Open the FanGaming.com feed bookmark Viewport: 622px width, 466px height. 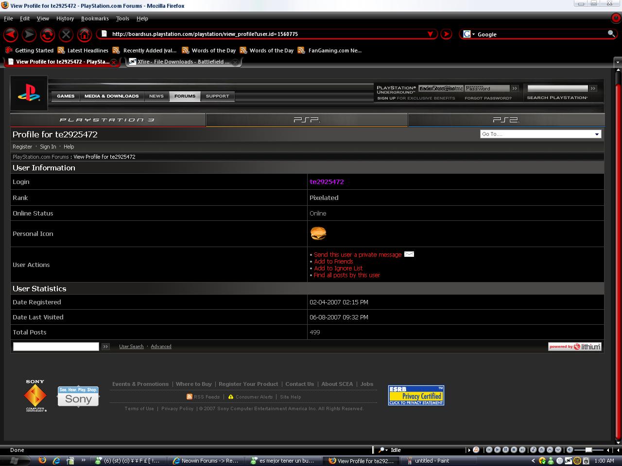pyautogui.click(x=329, y=50)
